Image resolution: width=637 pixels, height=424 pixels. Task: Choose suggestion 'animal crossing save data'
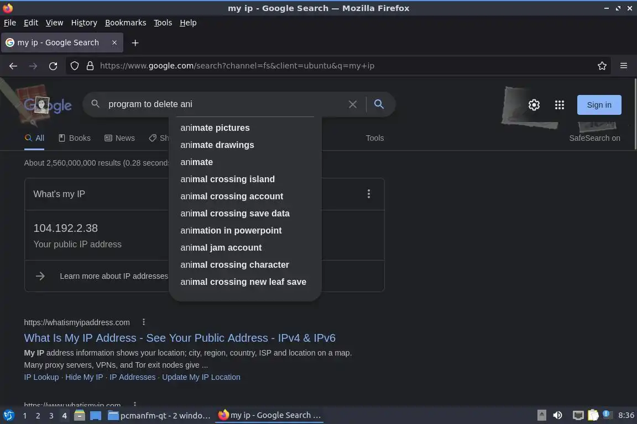245,213
